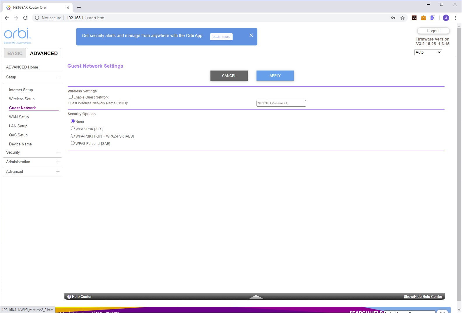462x313 pixels.
Task: Open QoS Setup page
Action: 18,135
